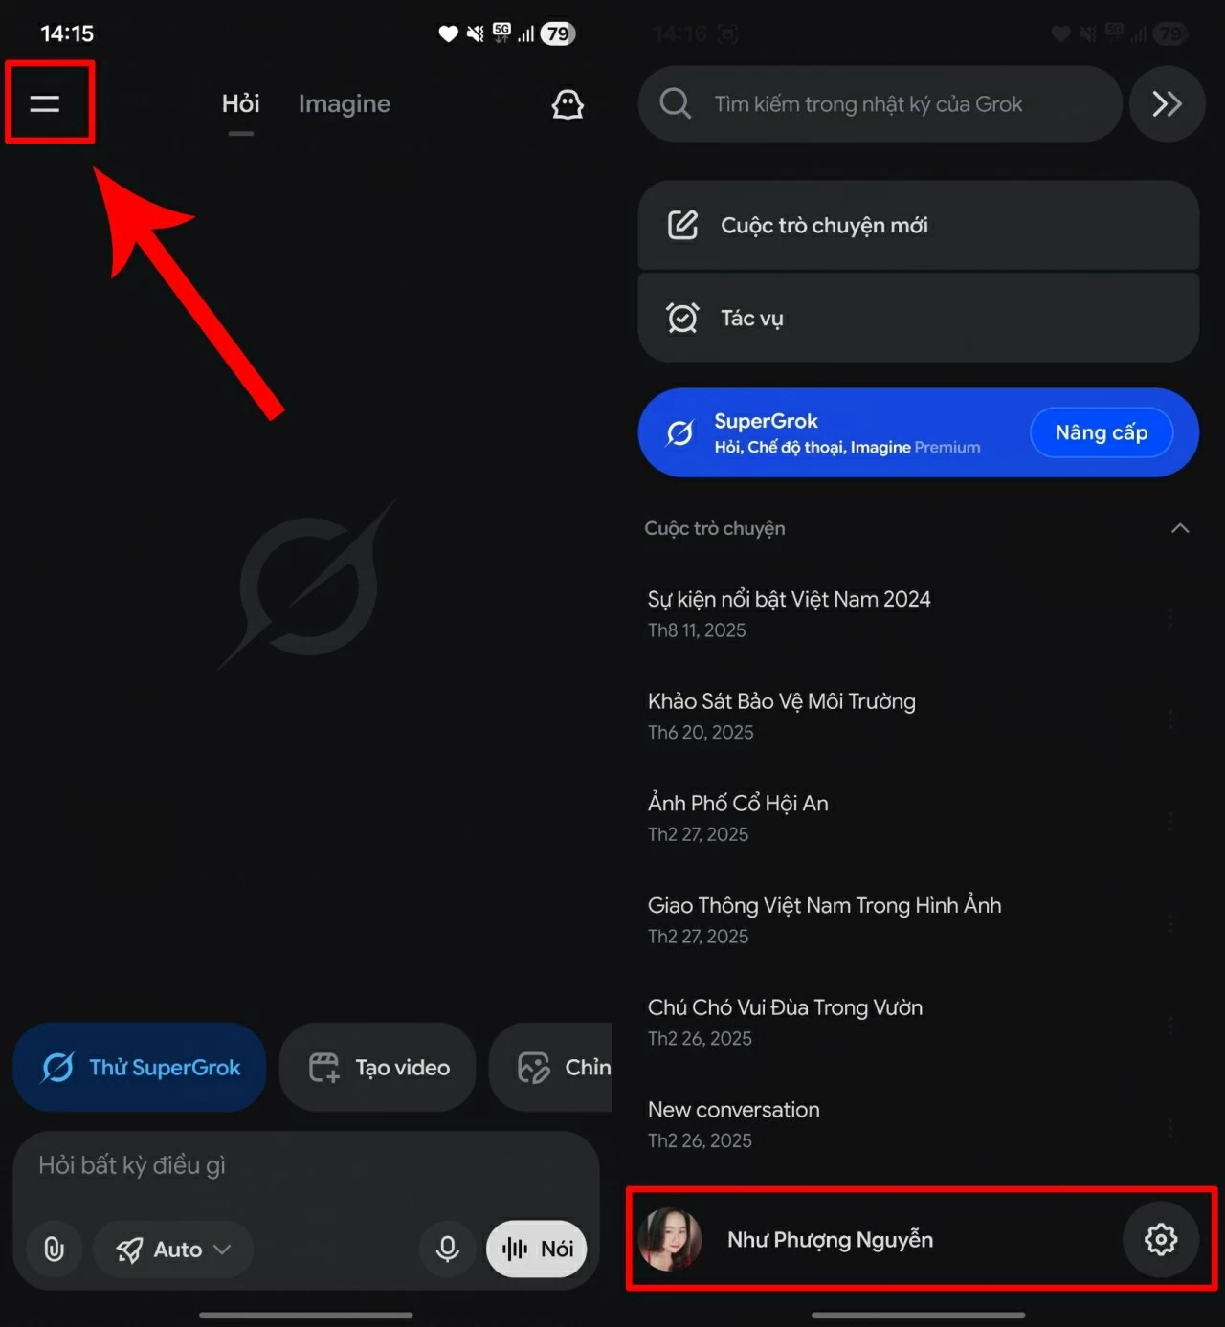Tap the Tạo video chip

[x=378, y=1067]
